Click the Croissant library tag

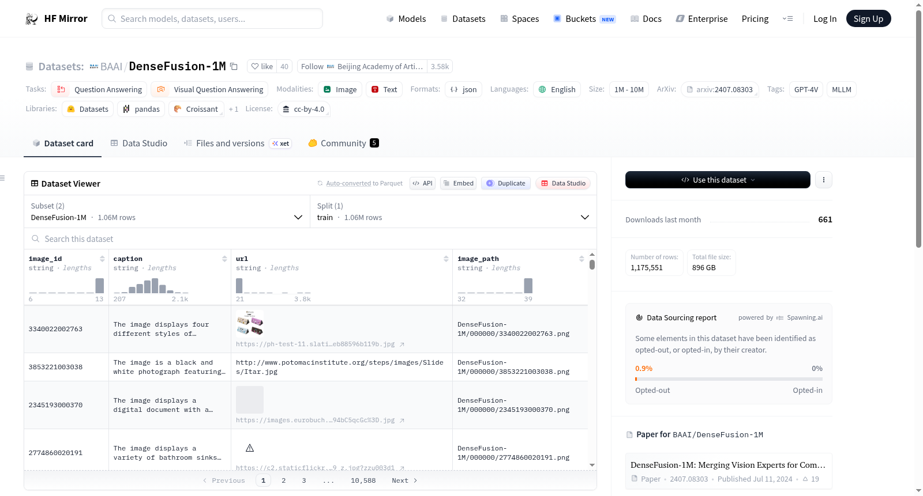point(196,109)
